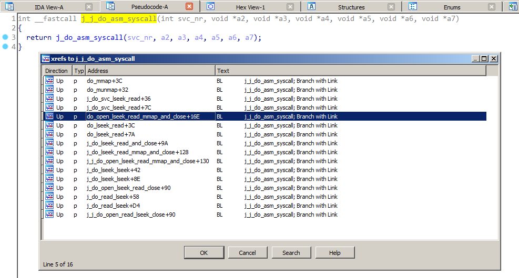Click the xref icon beside j_j_do_open_read_lseek_close+90

[x=49, y=215]
